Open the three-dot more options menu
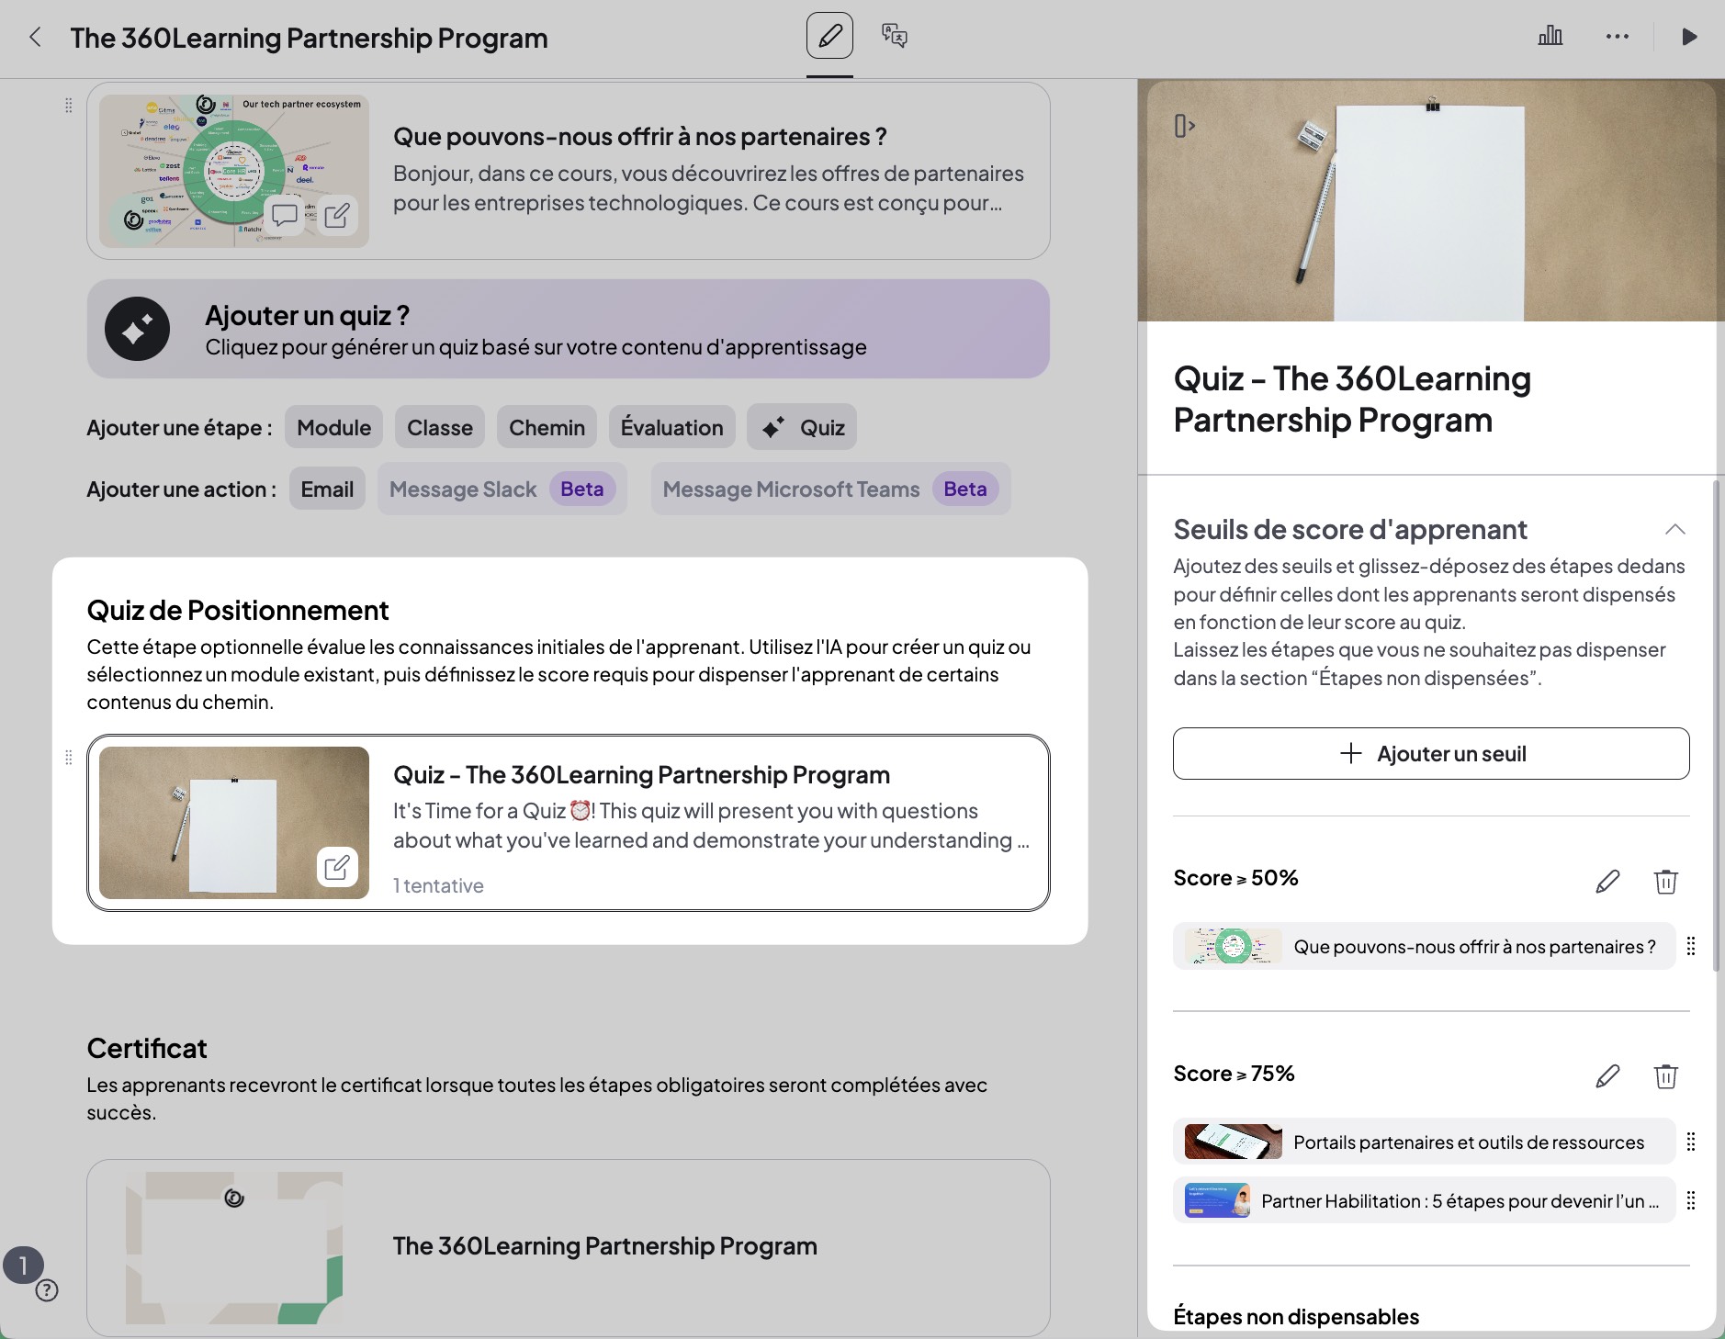This screenshot has height=1339, width=1725. [1617, 37]
